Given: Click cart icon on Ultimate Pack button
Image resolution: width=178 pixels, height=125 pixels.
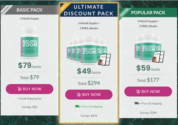Looking at the screenshot, I should point(79,95).
